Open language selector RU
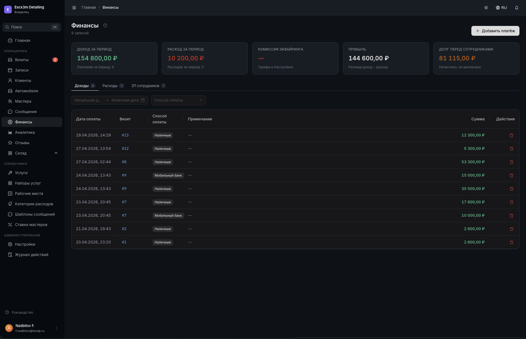This screenshot has width=526, height=339. (501, 8)
